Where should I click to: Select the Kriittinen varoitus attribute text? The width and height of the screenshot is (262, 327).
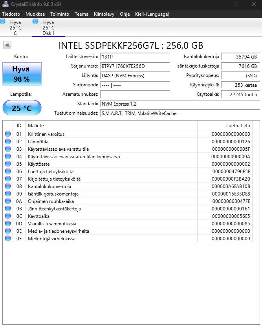46,134
